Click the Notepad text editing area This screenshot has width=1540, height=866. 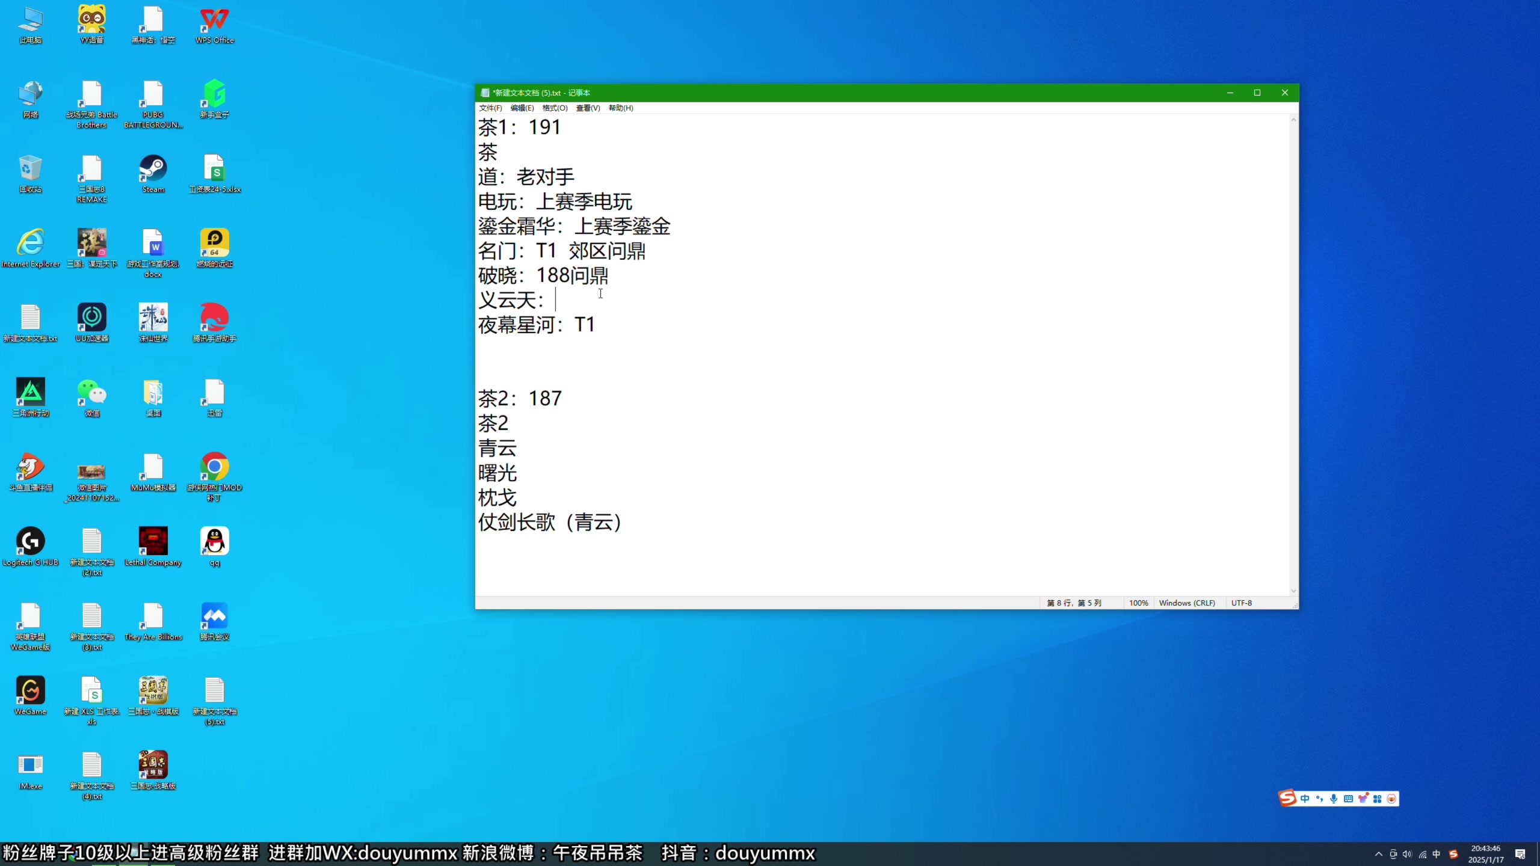[x=882, y=355]
